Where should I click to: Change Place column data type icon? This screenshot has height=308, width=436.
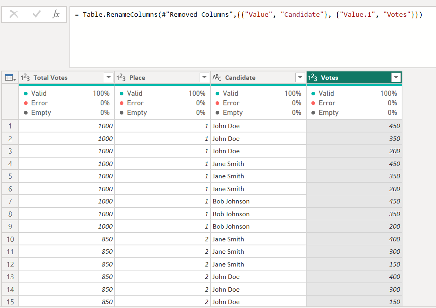point(121,77)
